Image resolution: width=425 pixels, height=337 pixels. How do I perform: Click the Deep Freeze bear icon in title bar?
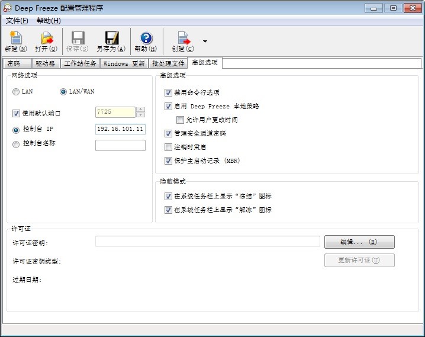click(7, 8)
